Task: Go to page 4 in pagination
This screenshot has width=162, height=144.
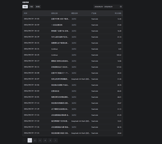Action: point(45,140)
